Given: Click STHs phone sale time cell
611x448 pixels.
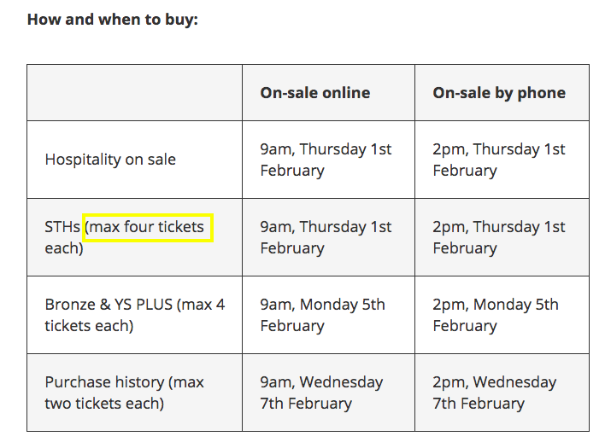Looking at the screenshot, I should point(502,237).
